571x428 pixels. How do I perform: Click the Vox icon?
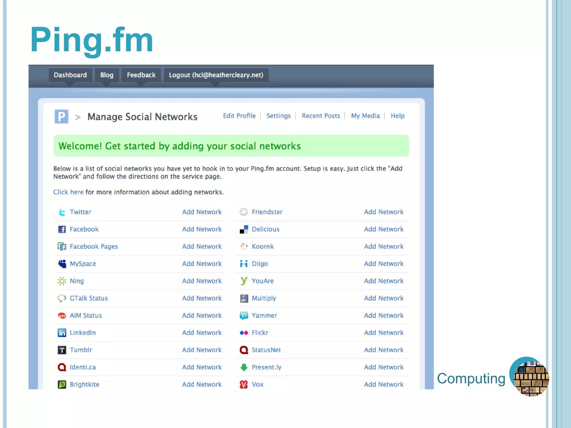pos(244,385)
